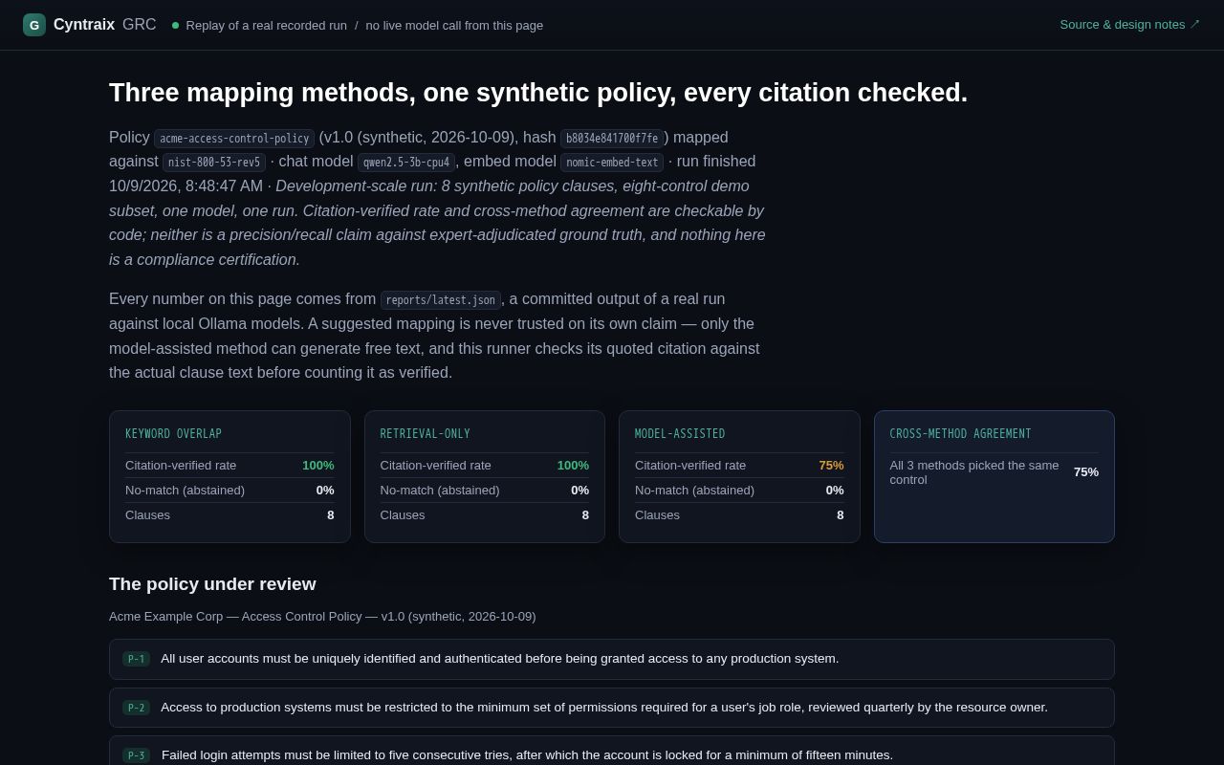Click the P-3 clause badge
Viewport: 1224px width, 765px height.
(136, 755)
